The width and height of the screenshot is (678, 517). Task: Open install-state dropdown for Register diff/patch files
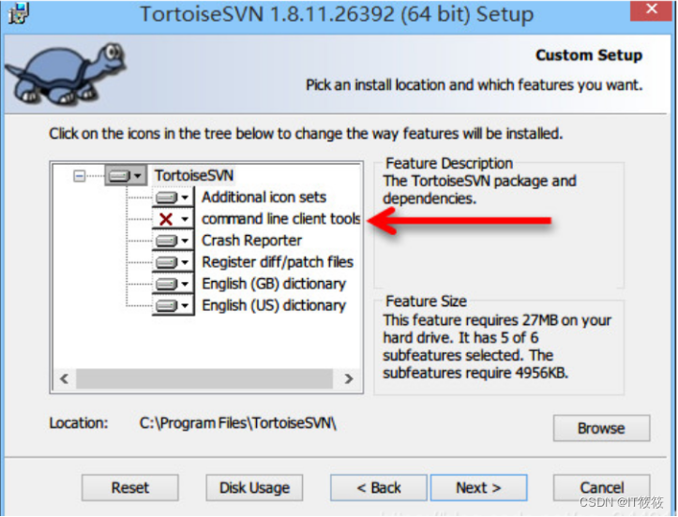[x=173, y=262]
